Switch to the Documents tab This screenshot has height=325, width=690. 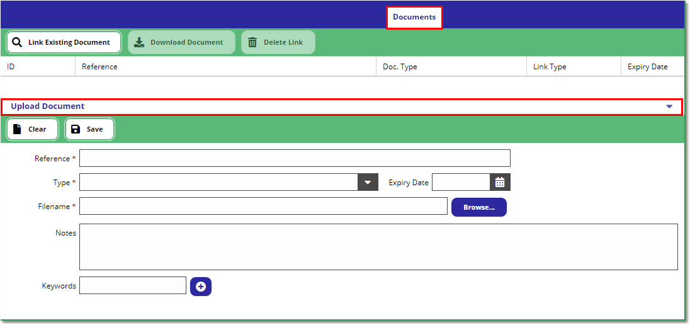pyautogui.click(x=414, y=17)
